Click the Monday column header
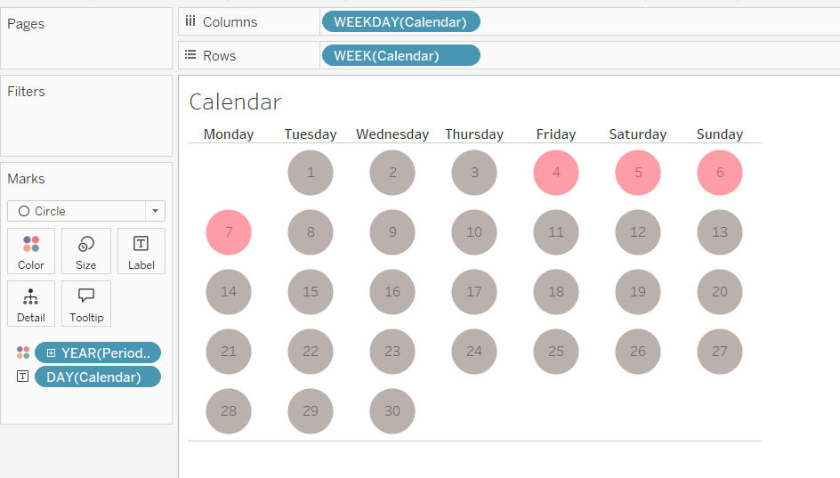Screen dimensions: 840x478 [x=229, y=134]
